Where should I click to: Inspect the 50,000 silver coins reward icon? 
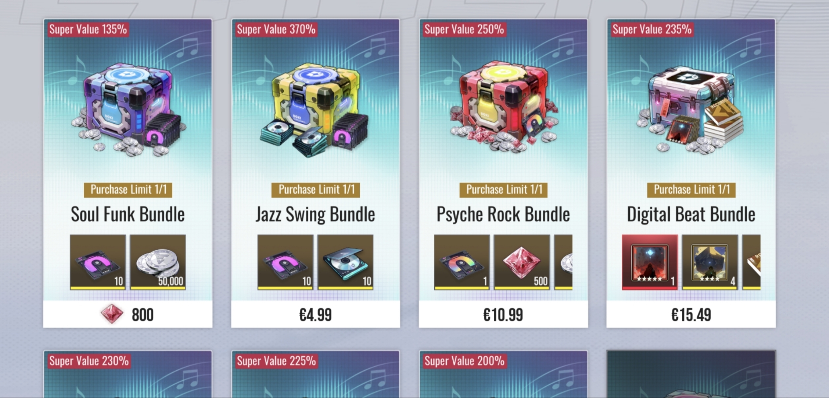click(x=158, y=262)
